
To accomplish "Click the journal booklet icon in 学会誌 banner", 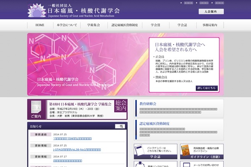I will (140, 150).
